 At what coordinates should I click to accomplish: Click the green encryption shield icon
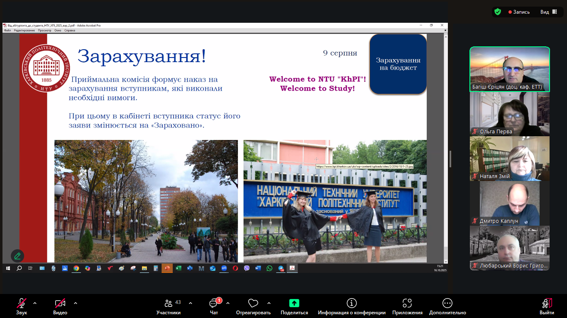click(x=498, y=12)
